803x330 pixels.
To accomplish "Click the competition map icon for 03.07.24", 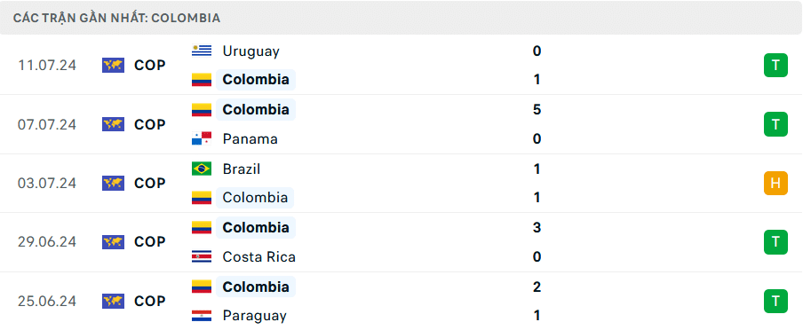I will 113,183.
